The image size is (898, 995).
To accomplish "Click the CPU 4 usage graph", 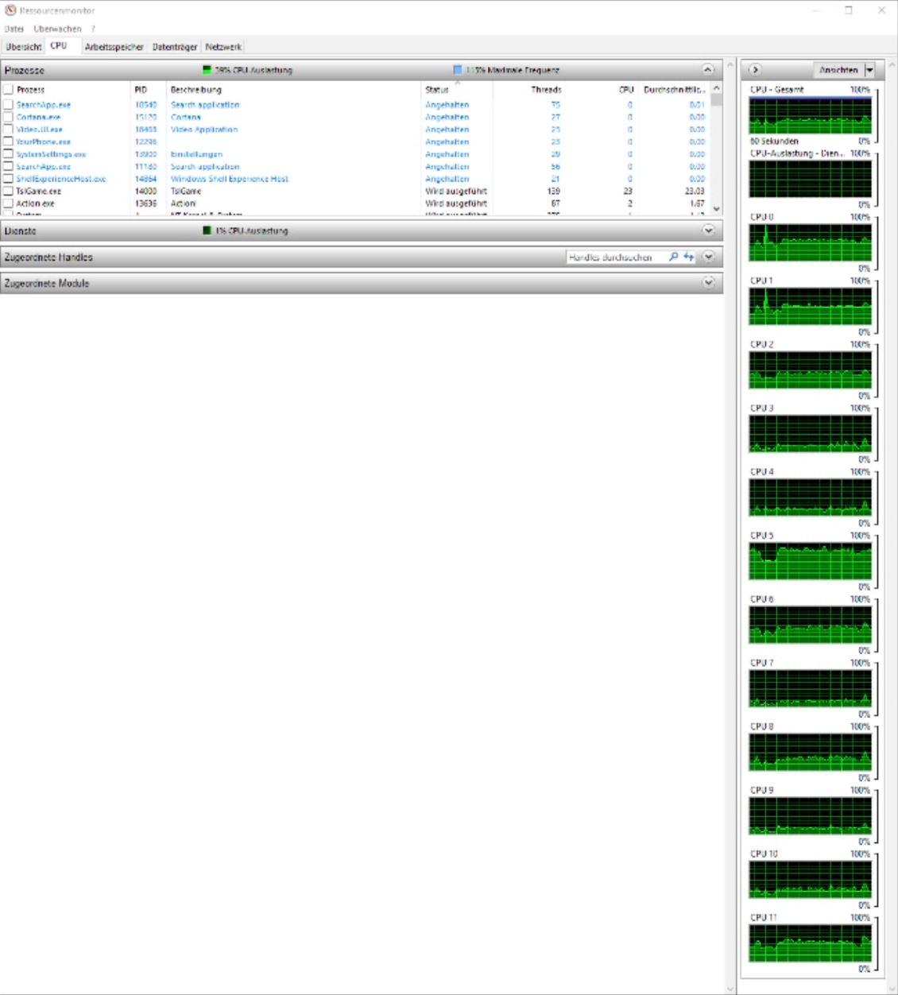I will pos(810,497).
